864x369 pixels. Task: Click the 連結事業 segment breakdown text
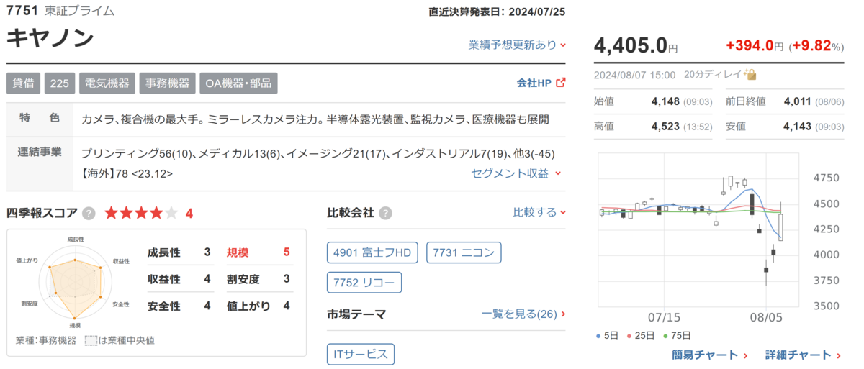pos(318,154)
